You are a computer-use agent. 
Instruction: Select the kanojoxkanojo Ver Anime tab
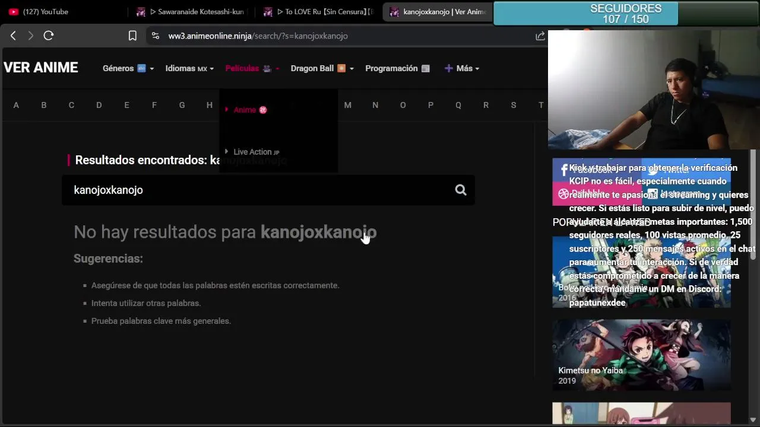pyautogui.click(x=438, y=12)
